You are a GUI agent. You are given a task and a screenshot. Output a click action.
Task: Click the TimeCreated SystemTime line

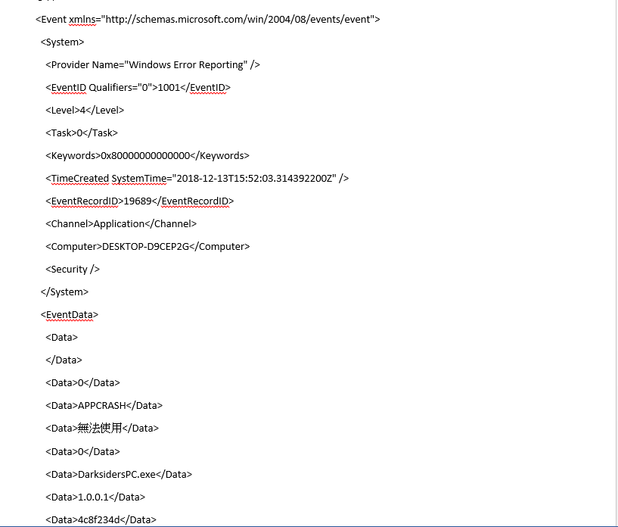(x=197, y=179)
